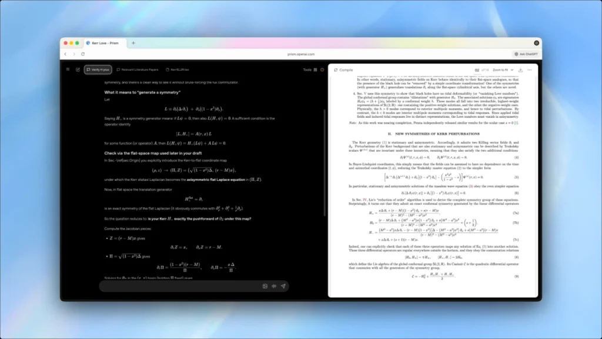Open the sidebar hamburger menu
602x339 pixels.
68,69
